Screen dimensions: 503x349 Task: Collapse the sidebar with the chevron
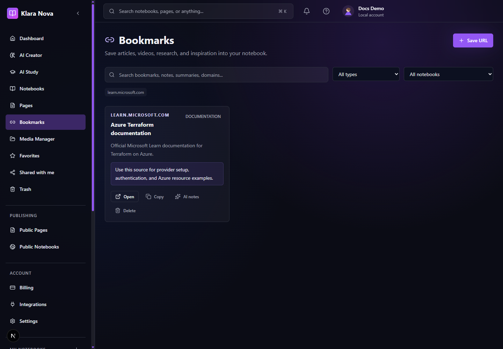pos(78,13)
